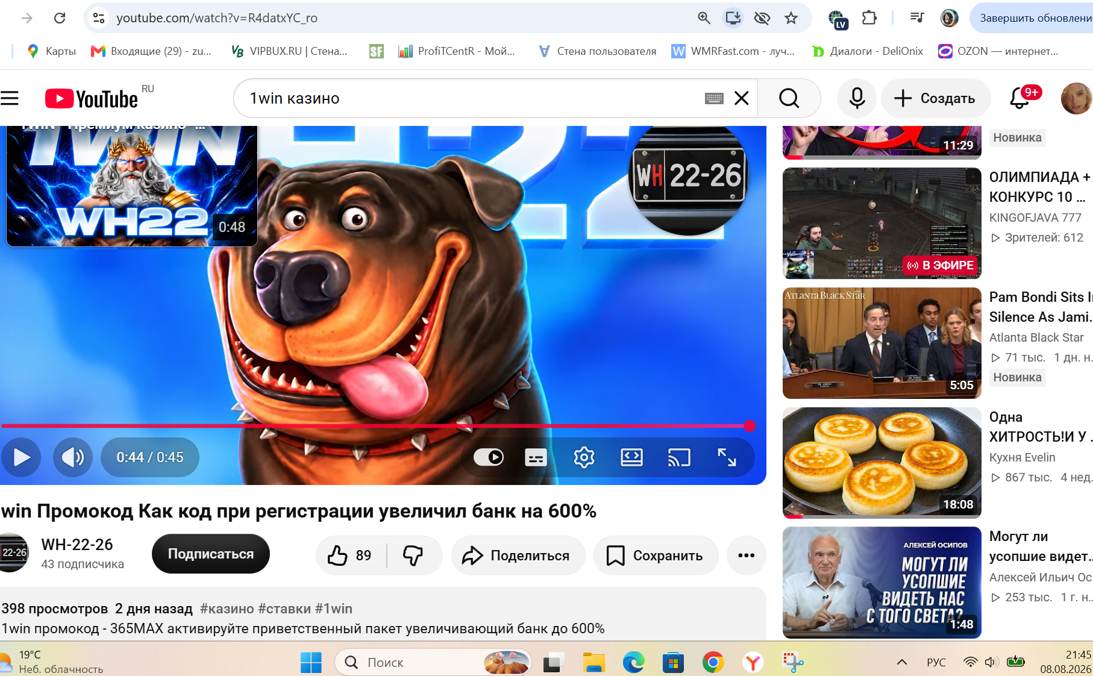Open Yandex Browser from the taskbar
The height and width of the screenshot is (676, 1093).
click(x=753, y=663)
